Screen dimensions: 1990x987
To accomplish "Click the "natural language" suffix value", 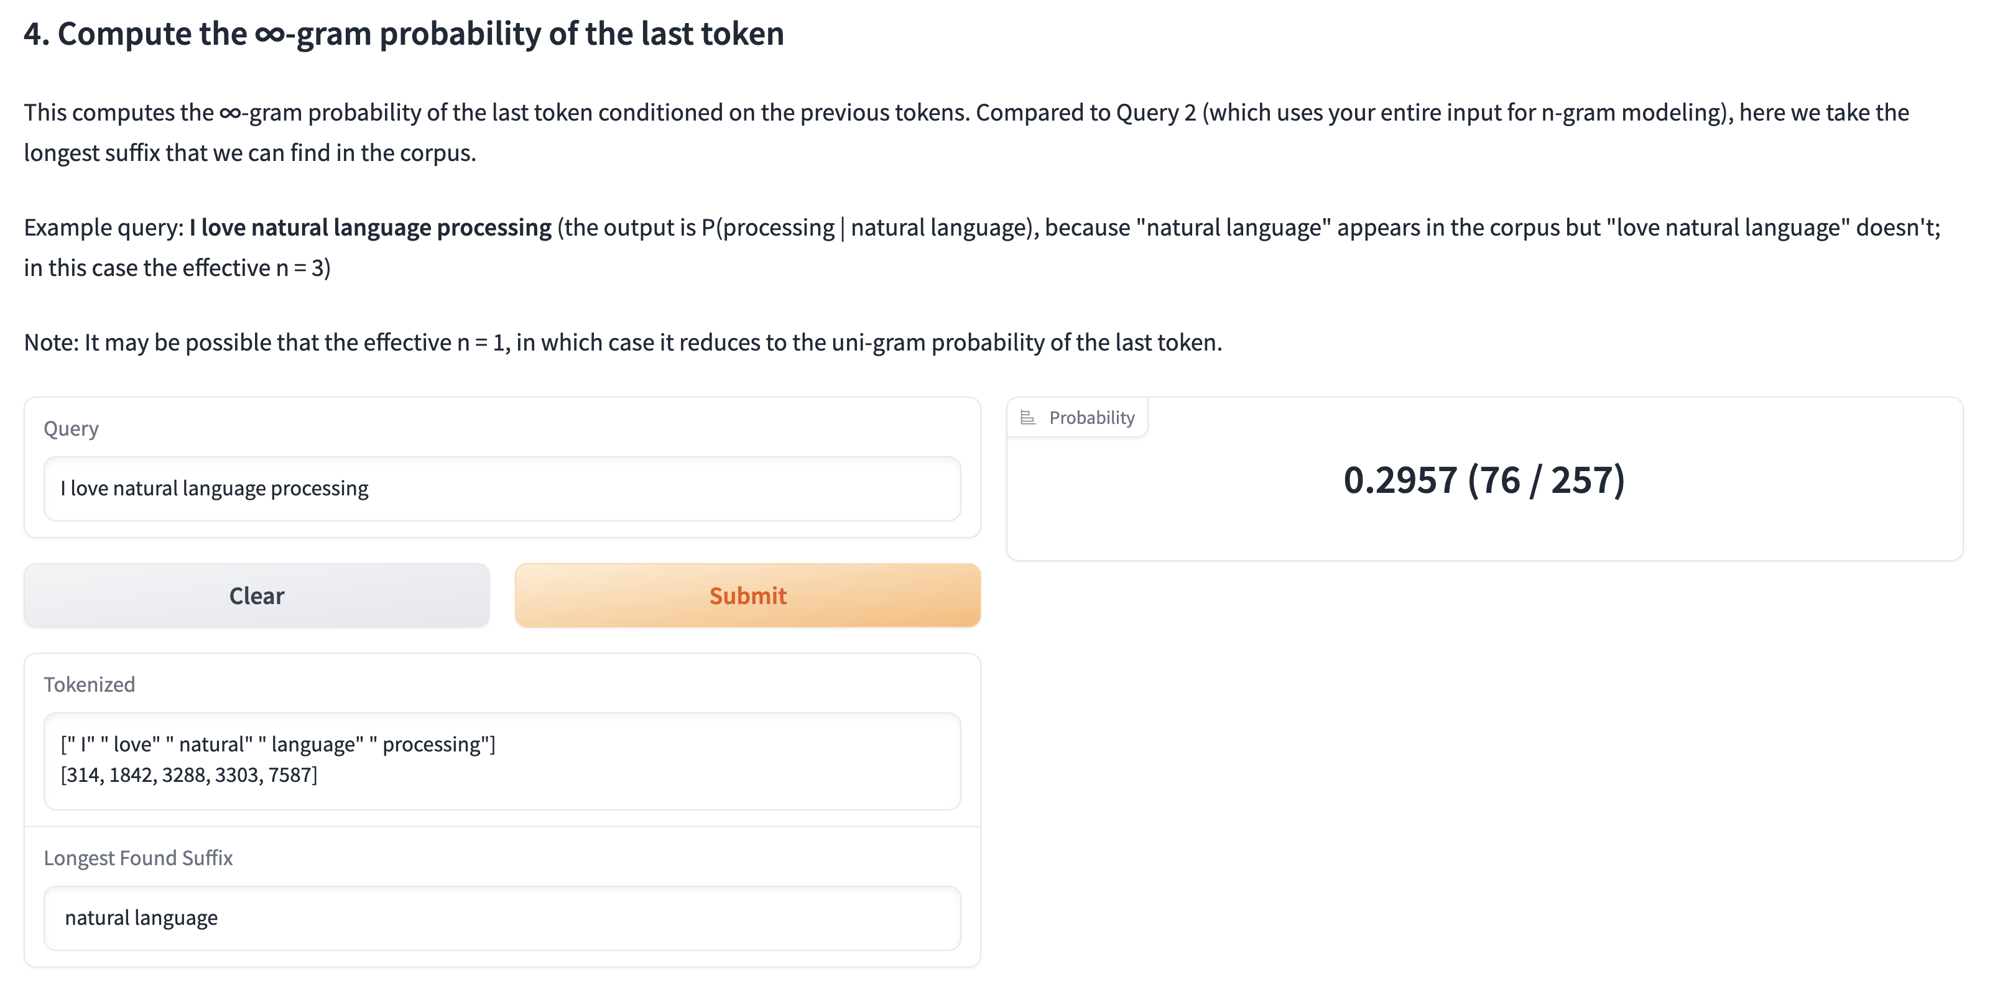I will click(x=141, y=917).
